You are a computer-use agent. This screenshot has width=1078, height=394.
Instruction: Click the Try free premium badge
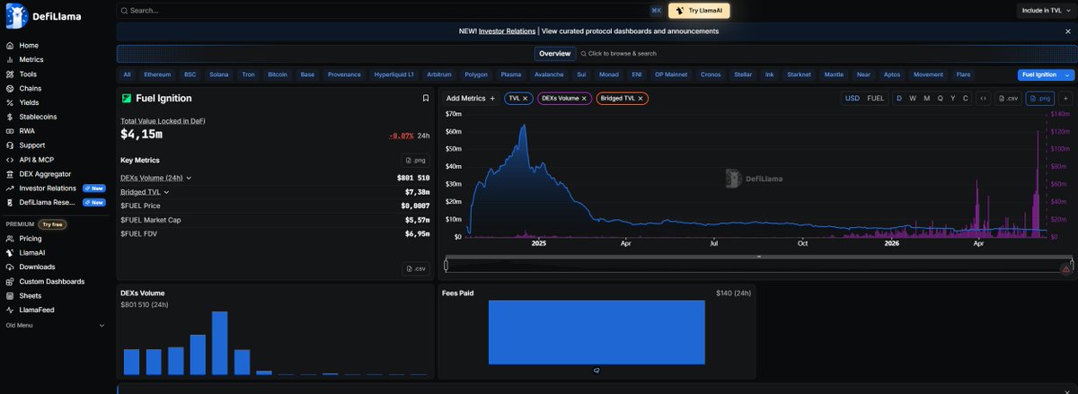(52, 224)
